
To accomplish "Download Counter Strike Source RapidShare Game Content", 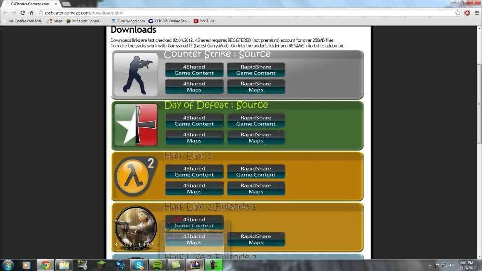I will [256, 70].
